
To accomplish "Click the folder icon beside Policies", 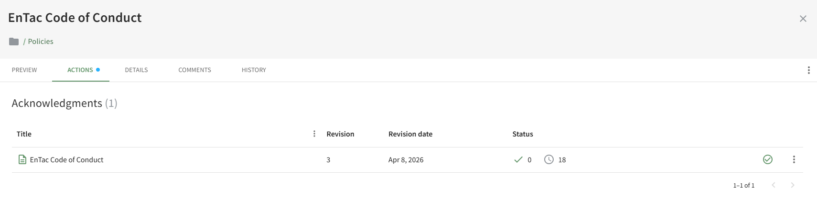I will pyautogui.click(x=14, y=42).
